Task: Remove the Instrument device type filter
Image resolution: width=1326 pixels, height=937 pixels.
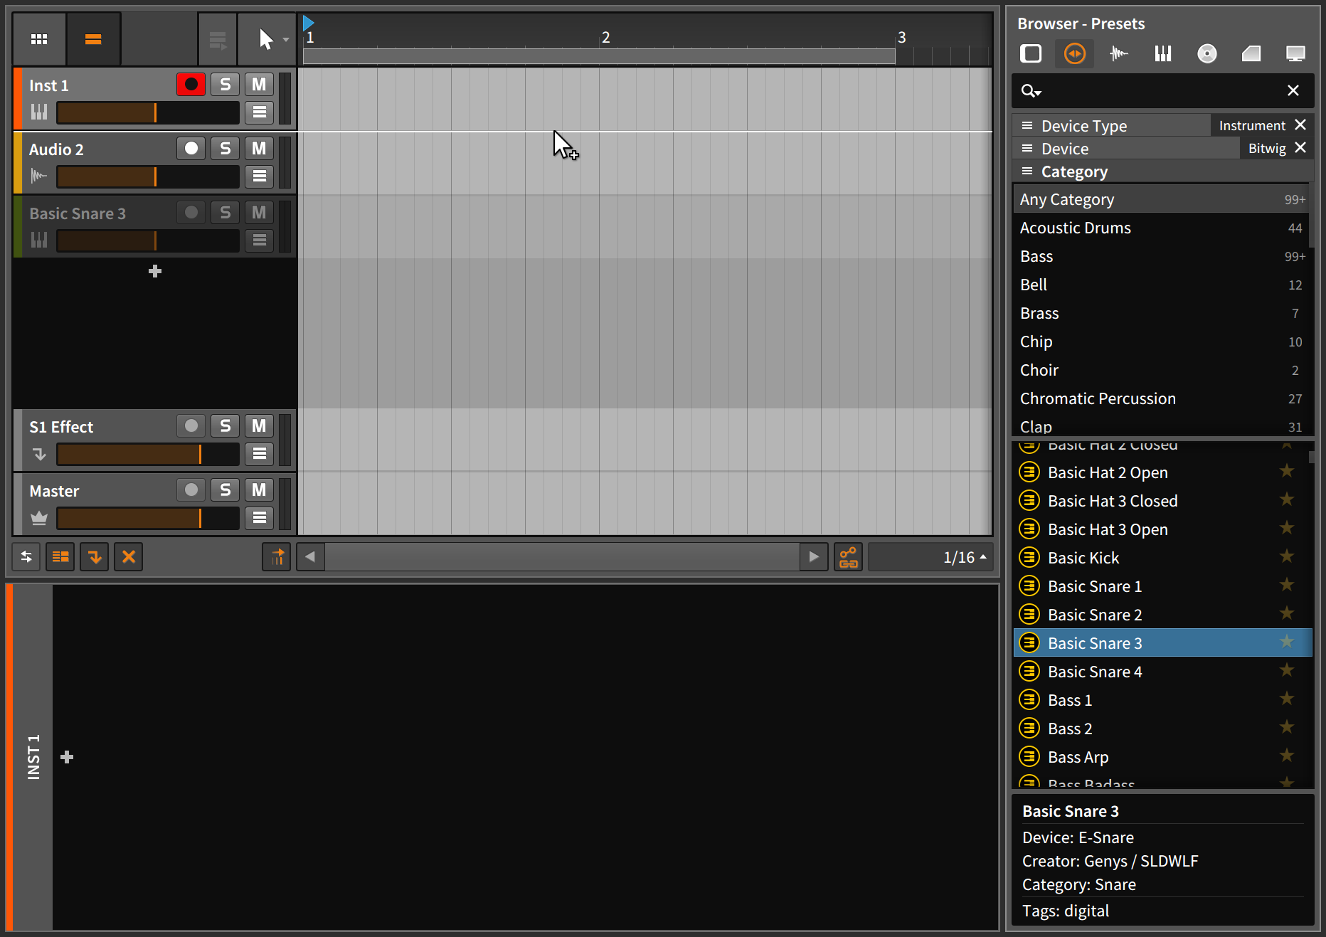Action: 1300,125
